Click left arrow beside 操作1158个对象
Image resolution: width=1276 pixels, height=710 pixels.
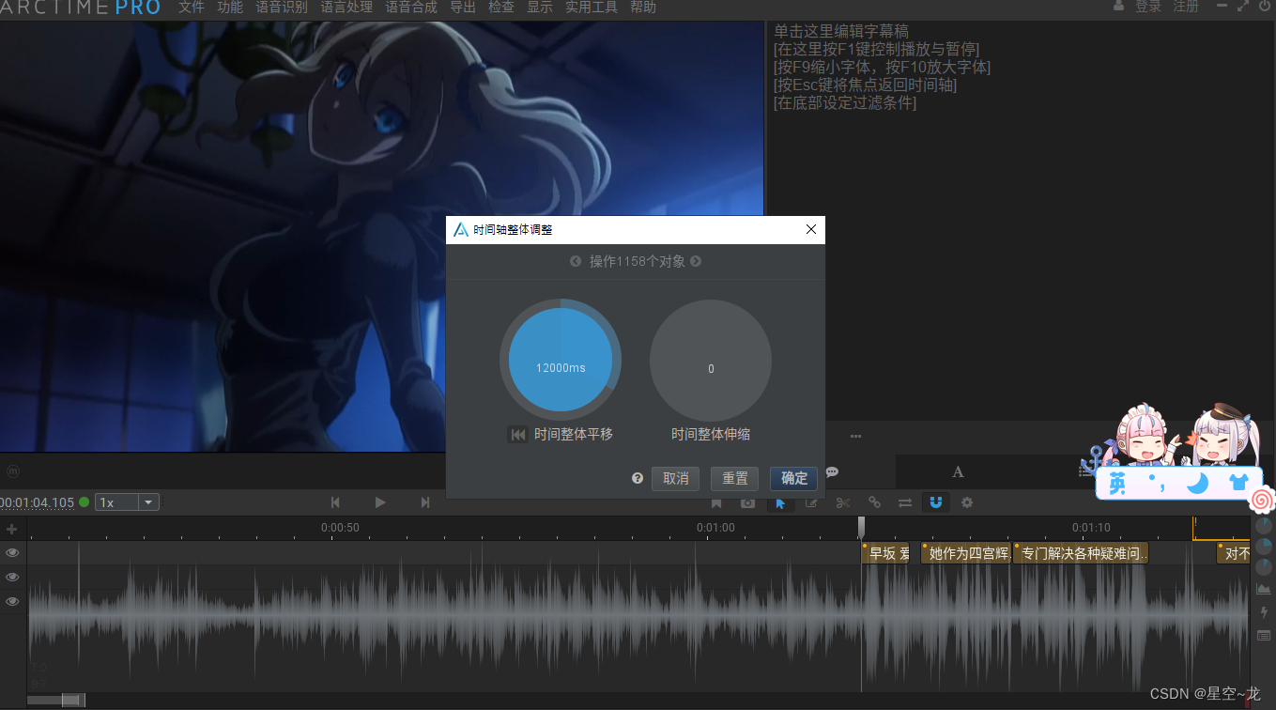[x=576, y=261]
